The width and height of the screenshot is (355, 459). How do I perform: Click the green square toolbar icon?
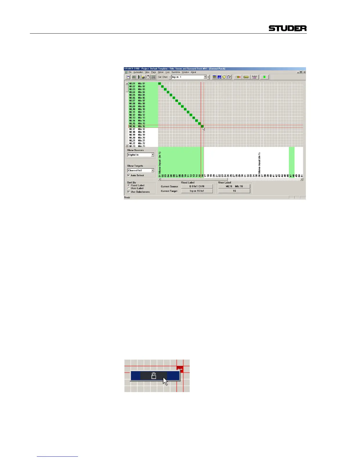pos(264,77)
